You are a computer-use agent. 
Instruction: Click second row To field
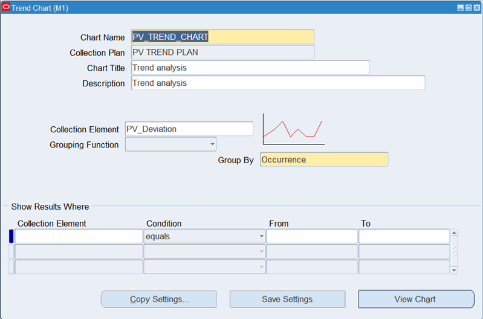(404, 251)
